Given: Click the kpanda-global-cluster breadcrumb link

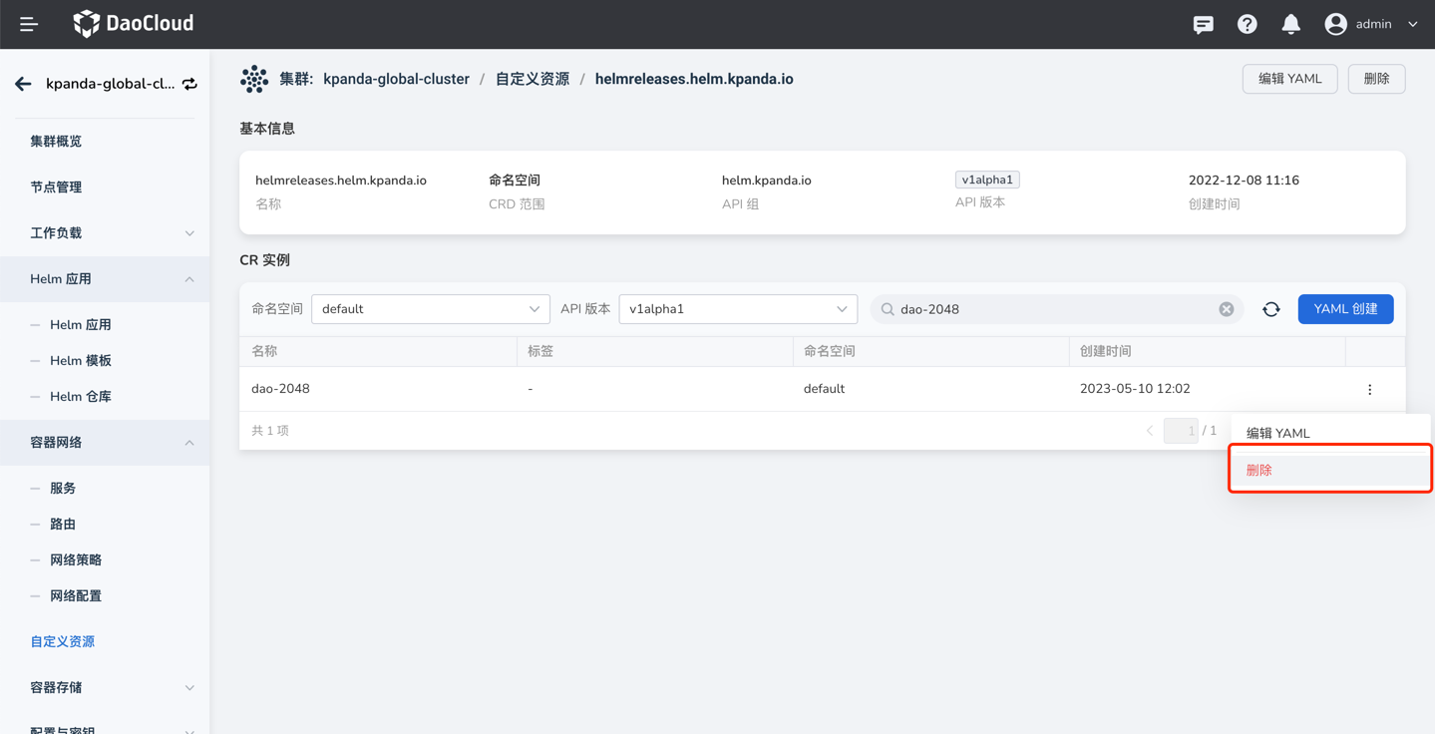Looking at the screenshot, I should pyautogui.click(x=396, y=79).
